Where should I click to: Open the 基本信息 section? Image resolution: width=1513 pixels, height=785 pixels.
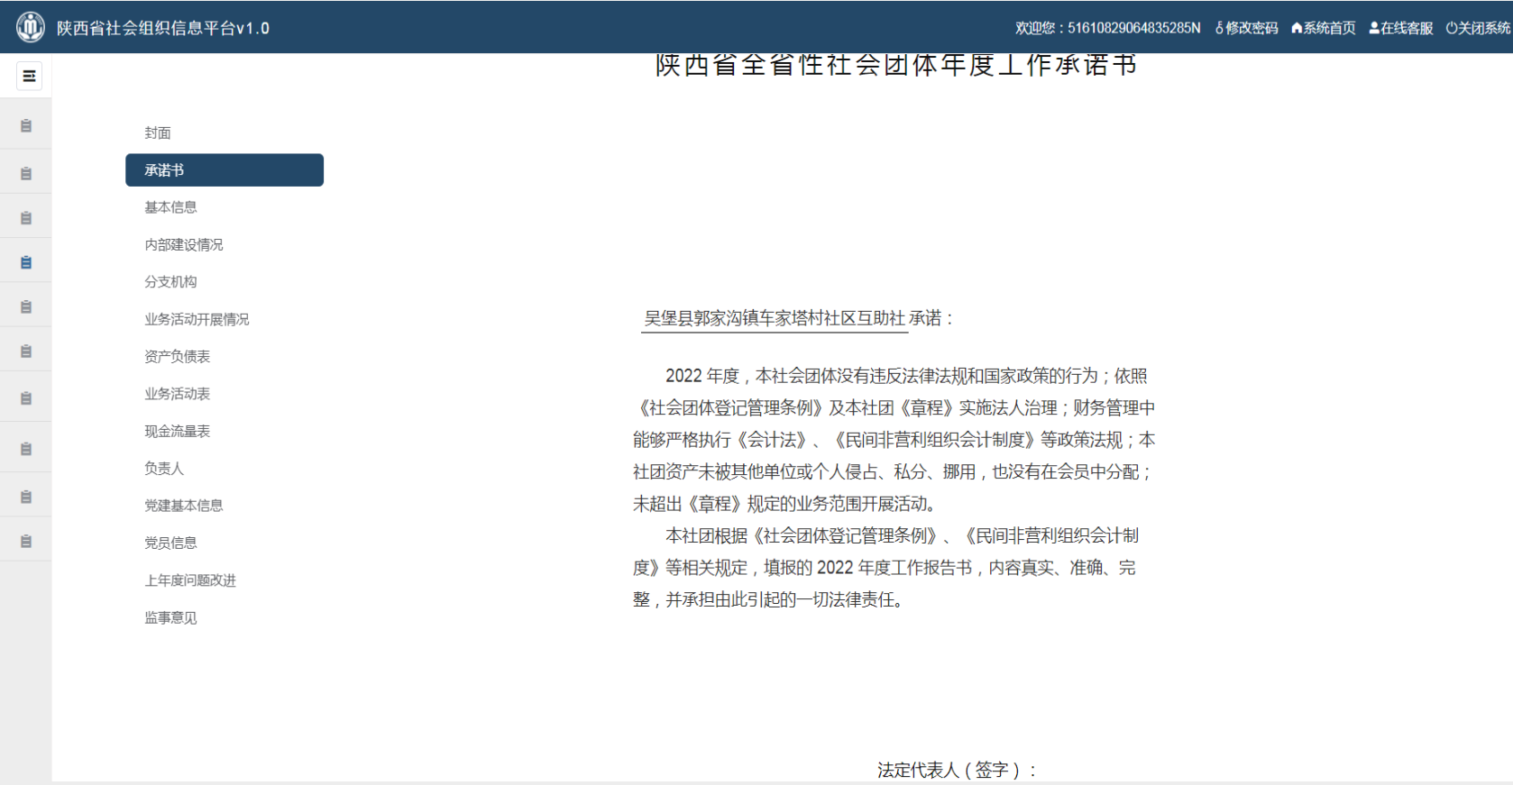170,207
